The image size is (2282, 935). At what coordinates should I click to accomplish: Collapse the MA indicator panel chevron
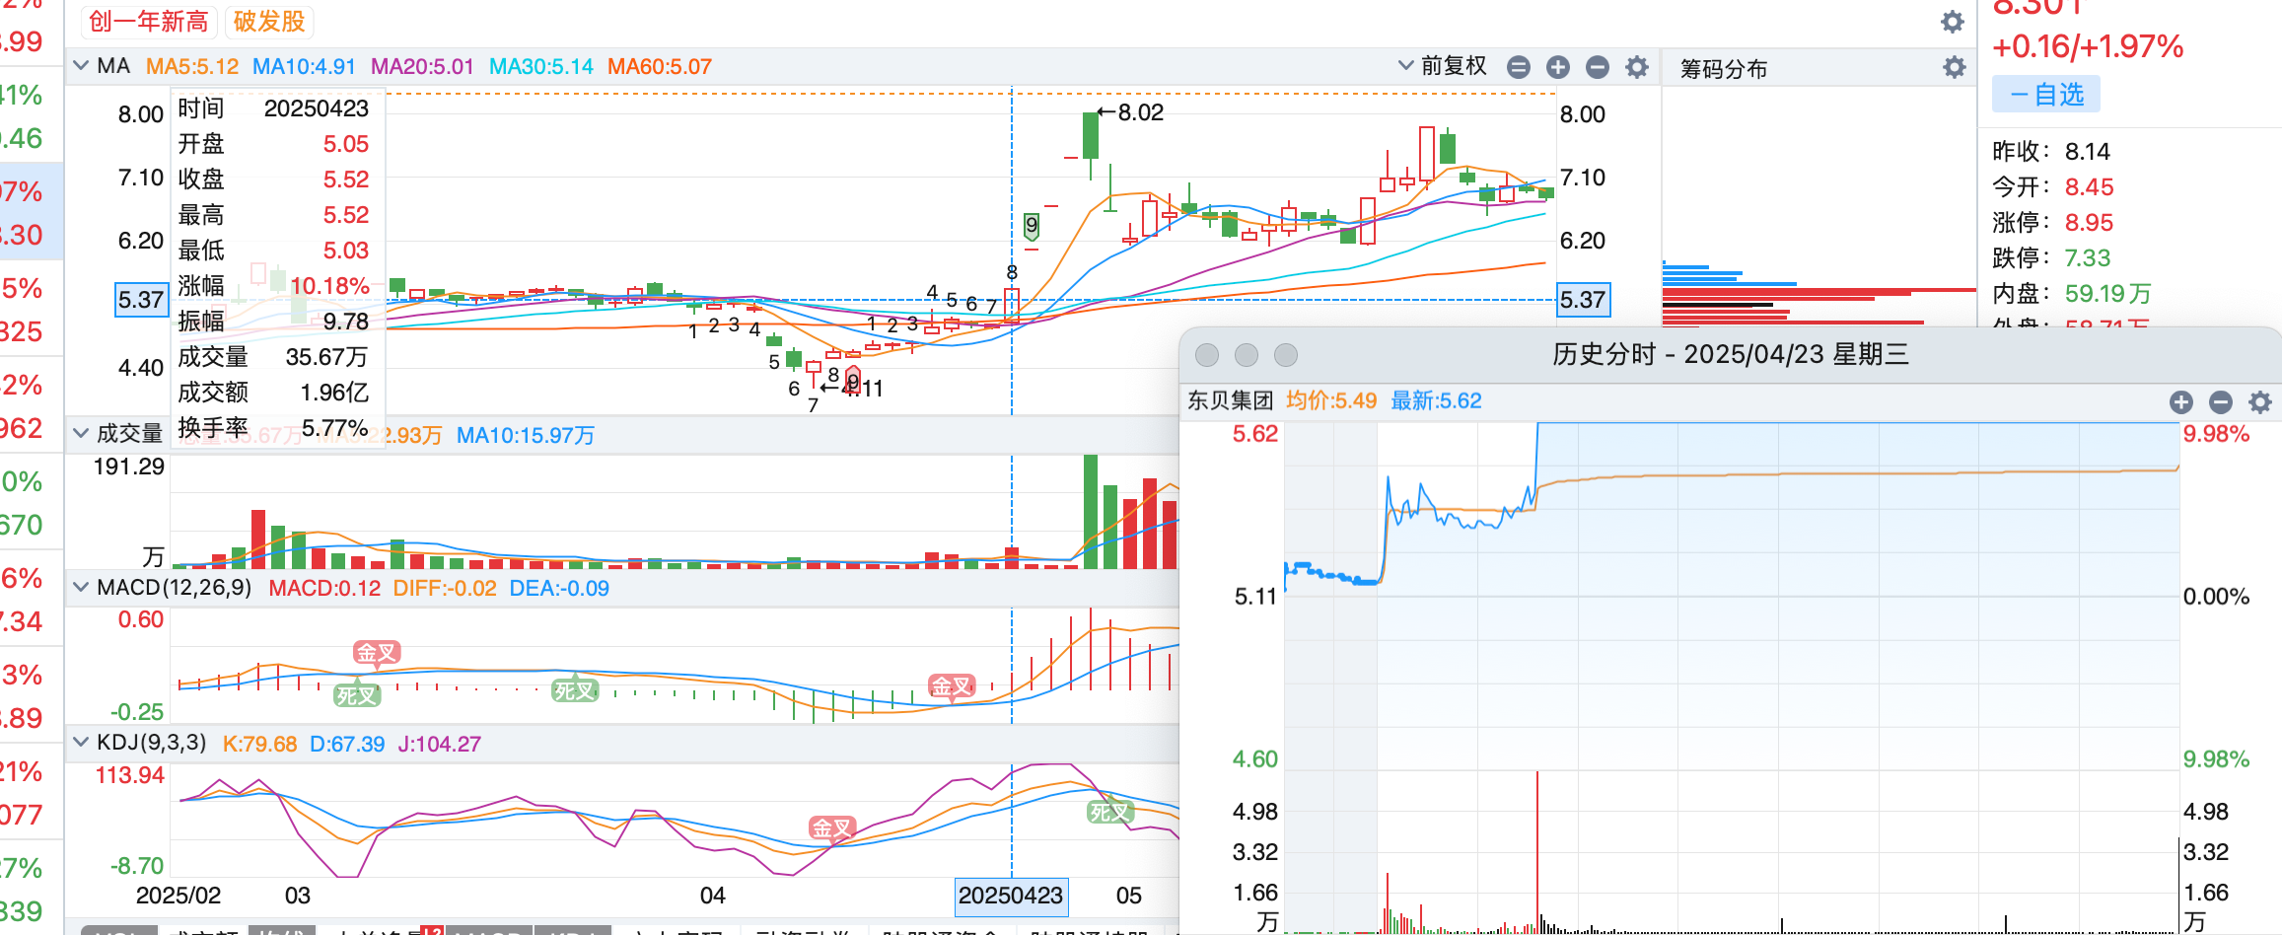(81, 66)
